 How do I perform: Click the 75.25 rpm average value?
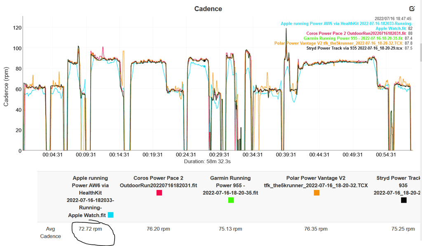point(403,229)
